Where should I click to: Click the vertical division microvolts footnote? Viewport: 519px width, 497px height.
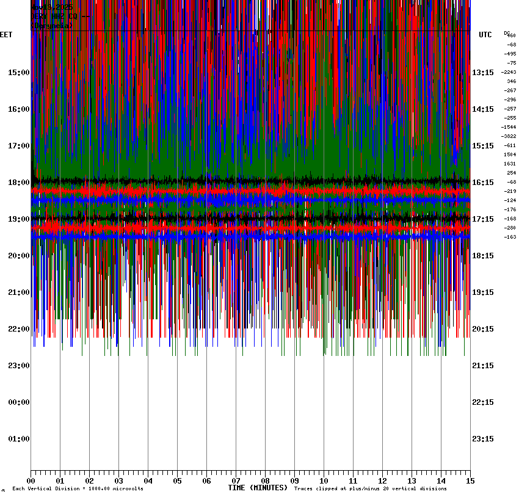(78, 488)
